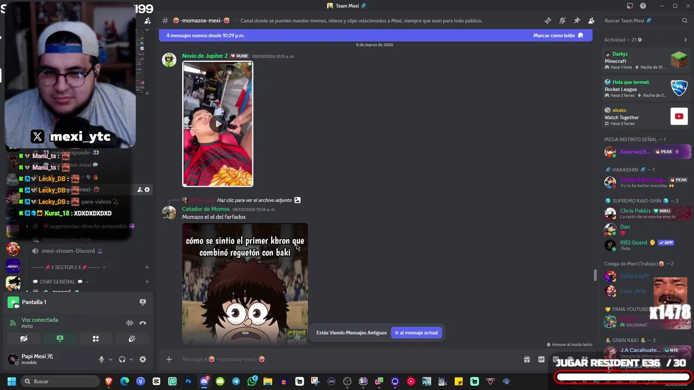Click 'Haz clic para ver el archivo adjunto'
The width and height of the screenshot is (694, 390).
(x=254, y=200)
